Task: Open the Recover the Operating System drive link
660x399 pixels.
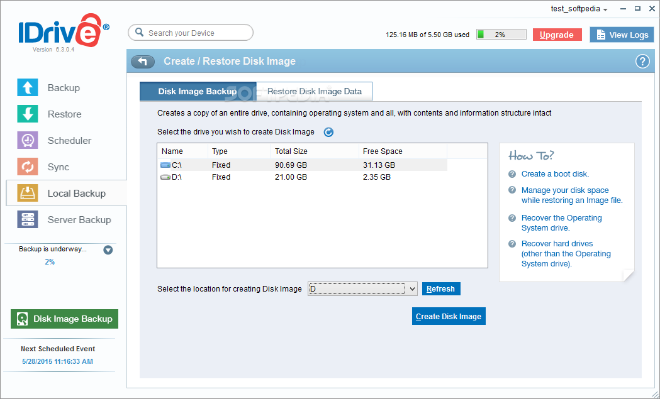Action: [x=561, y=223]
